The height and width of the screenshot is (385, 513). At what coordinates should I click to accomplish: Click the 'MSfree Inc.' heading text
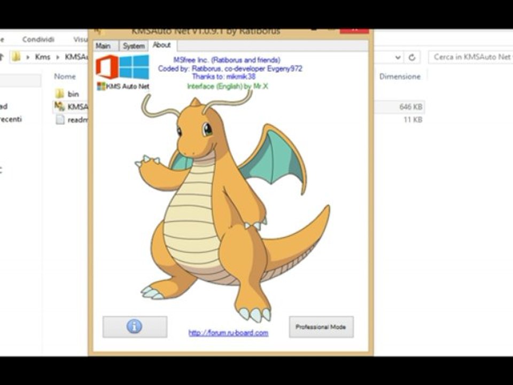point(227,60)
